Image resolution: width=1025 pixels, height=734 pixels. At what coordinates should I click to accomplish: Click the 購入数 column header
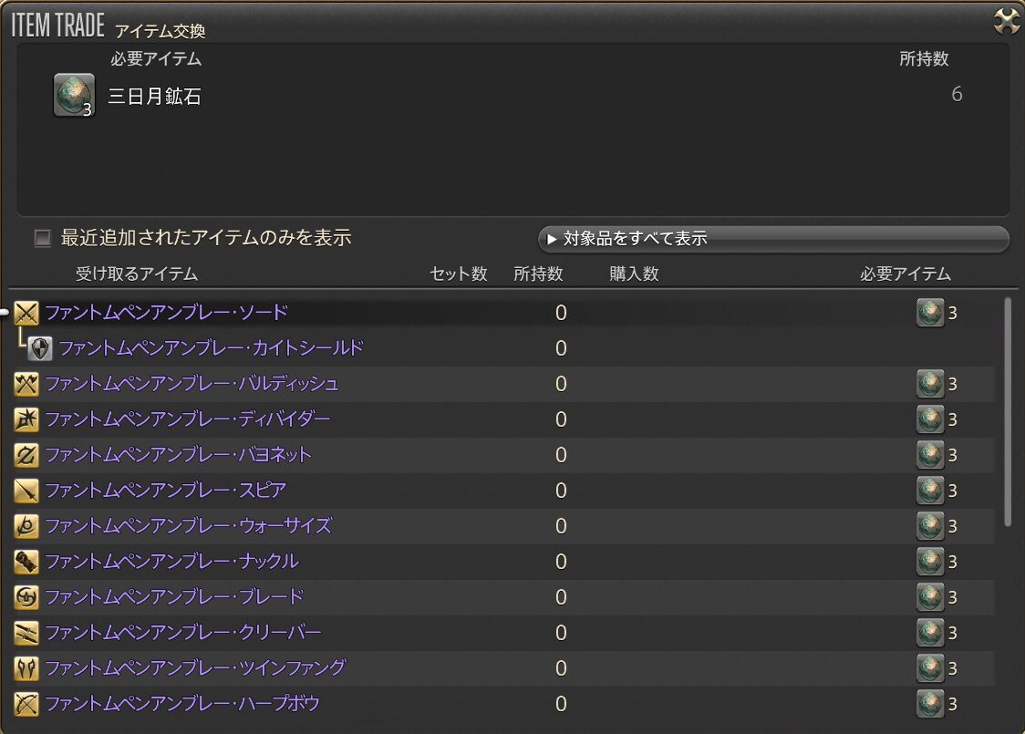634,274
